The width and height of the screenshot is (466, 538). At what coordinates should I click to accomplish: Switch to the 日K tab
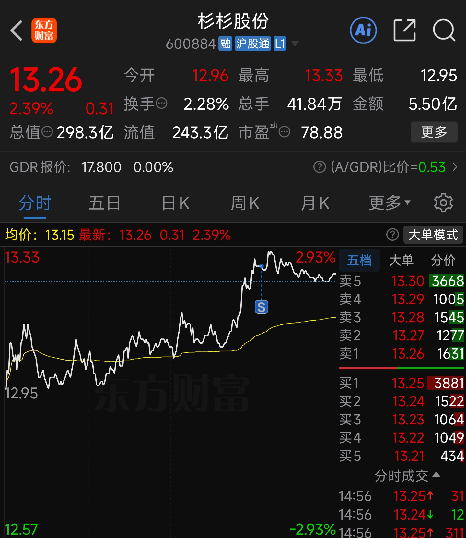point(175,203)
